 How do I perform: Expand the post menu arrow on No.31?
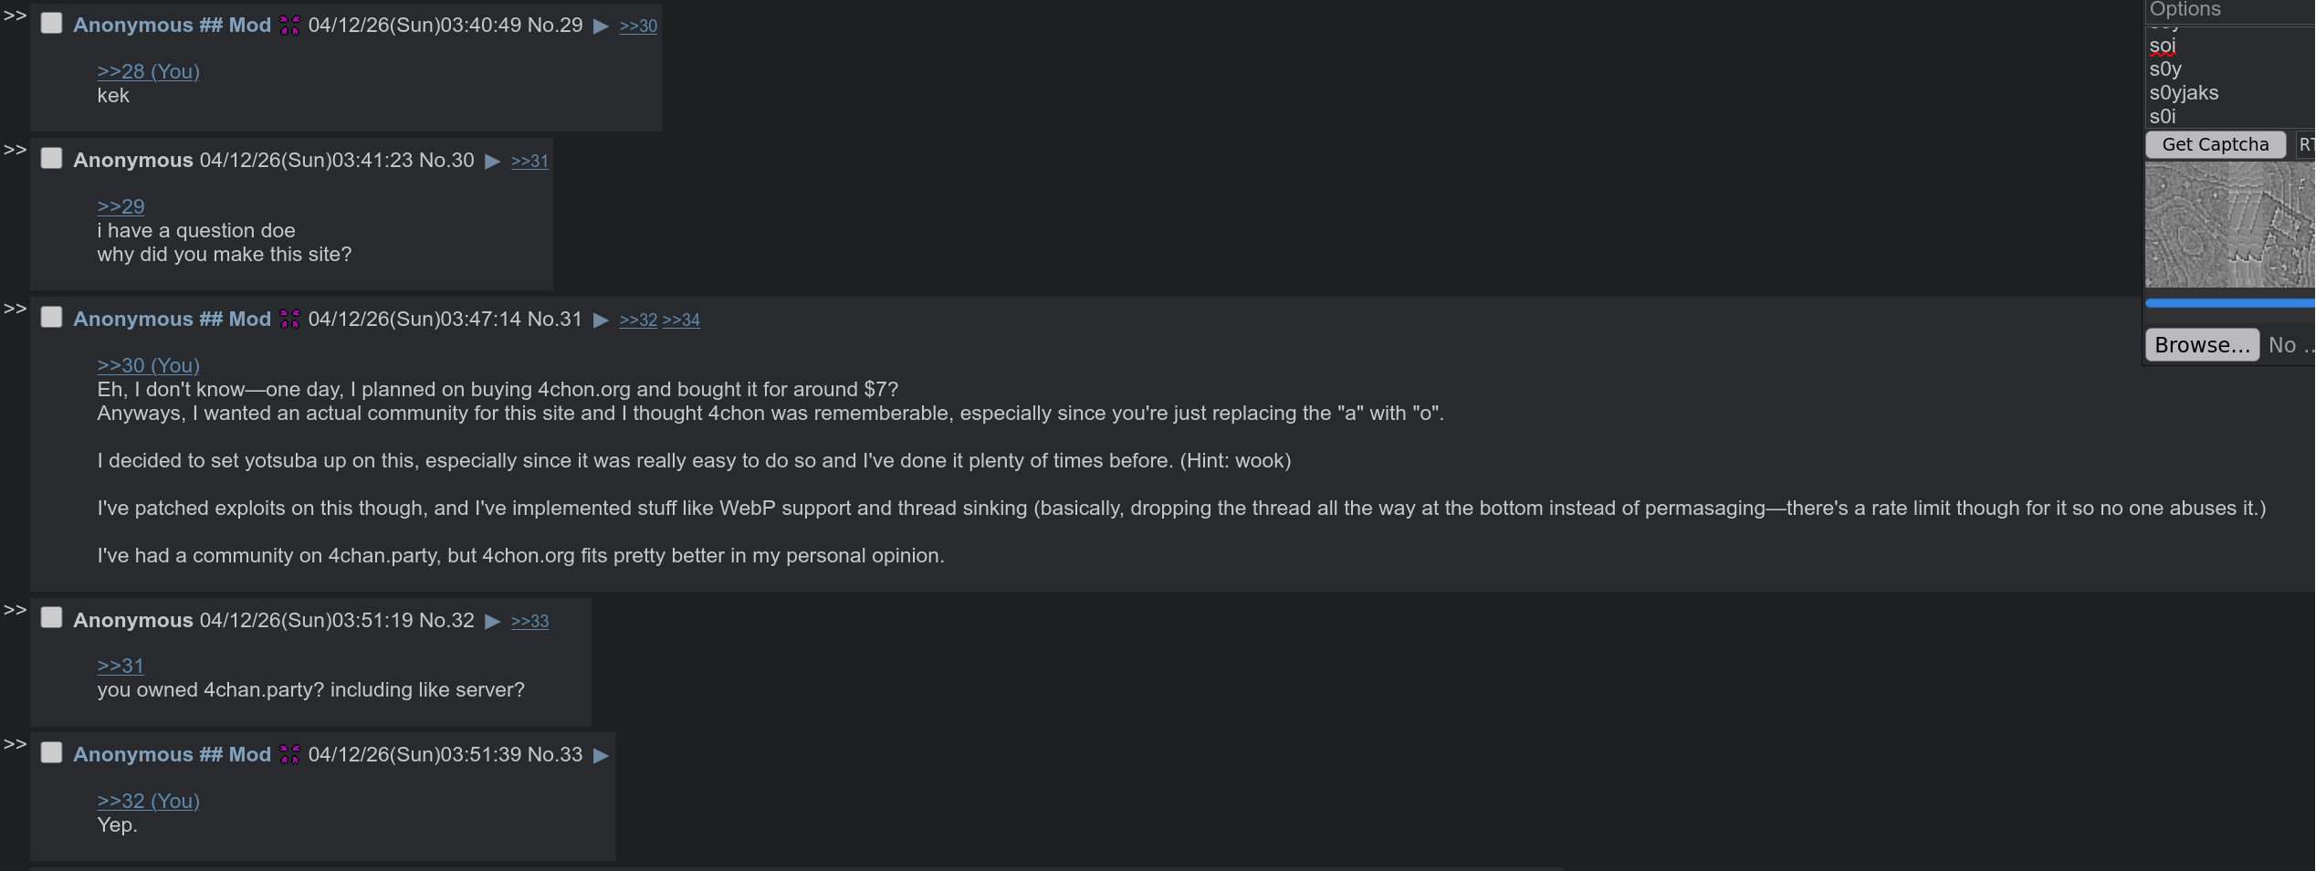pos(601,320)
